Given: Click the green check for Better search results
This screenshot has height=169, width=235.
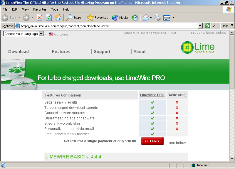Looking at the screenshot, I should (152, 102).
